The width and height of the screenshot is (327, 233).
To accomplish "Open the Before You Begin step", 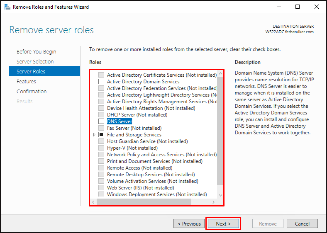I will coord(36,52).
